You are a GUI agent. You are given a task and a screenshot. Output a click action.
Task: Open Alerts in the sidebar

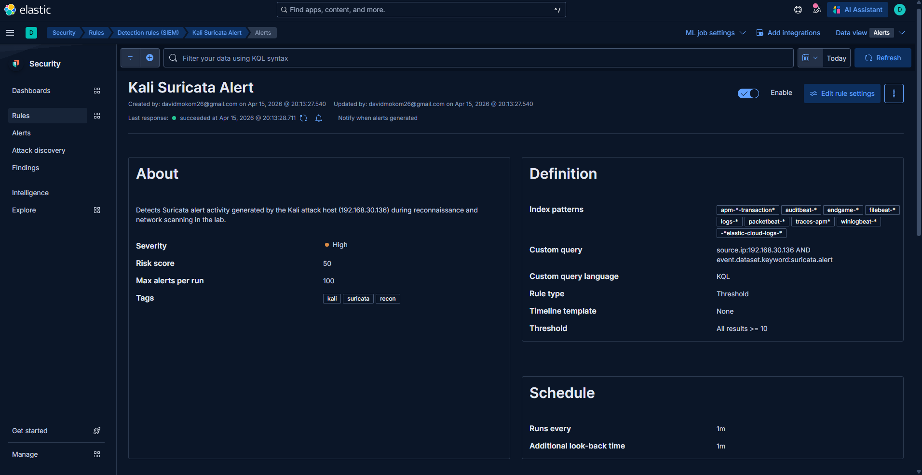(x=21, y=133)
